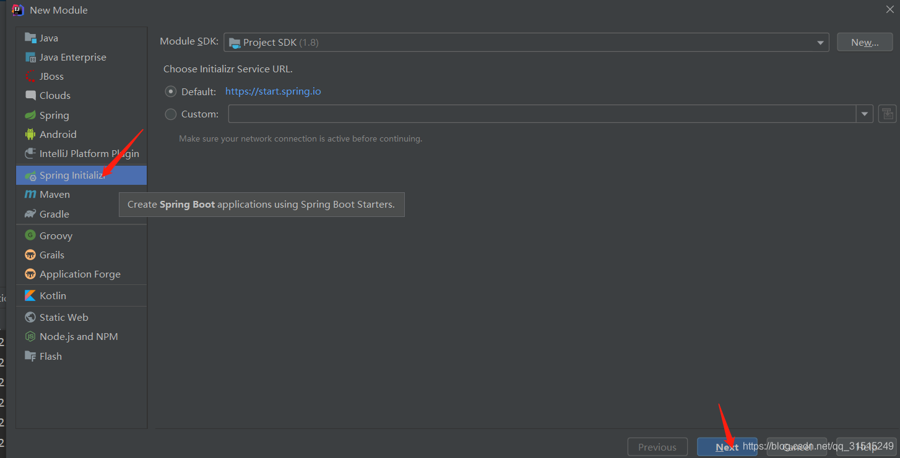This screenshot has width=900, height=458.
Task: Click the New... SDK button
Action: [865, 42]
